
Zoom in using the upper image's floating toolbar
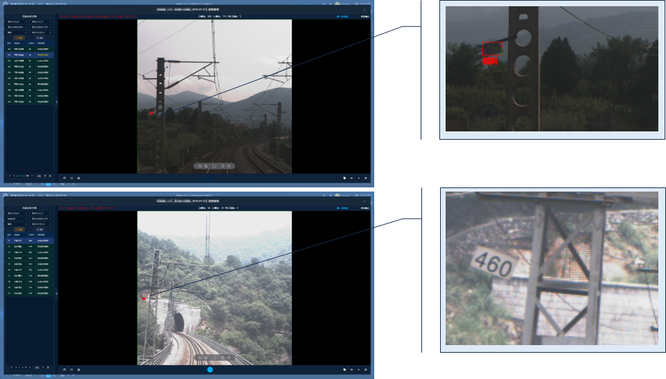pos(200,167)
